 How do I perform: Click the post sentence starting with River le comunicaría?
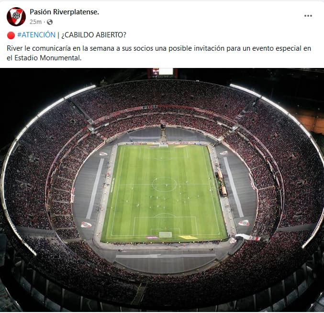click(159, 53)
